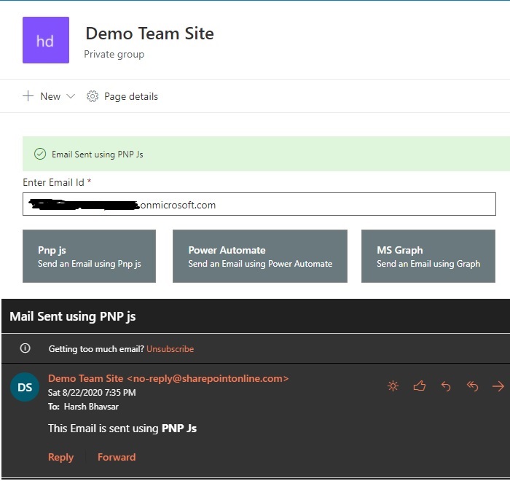Click the reply arrow icon
Screen dimensions: 510x481
(x=446, y=386)
